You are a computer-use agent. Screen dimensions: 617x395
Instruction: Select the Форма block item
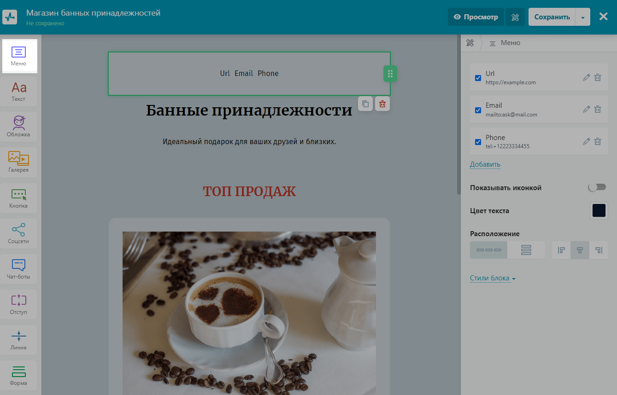tap(18, 375)
